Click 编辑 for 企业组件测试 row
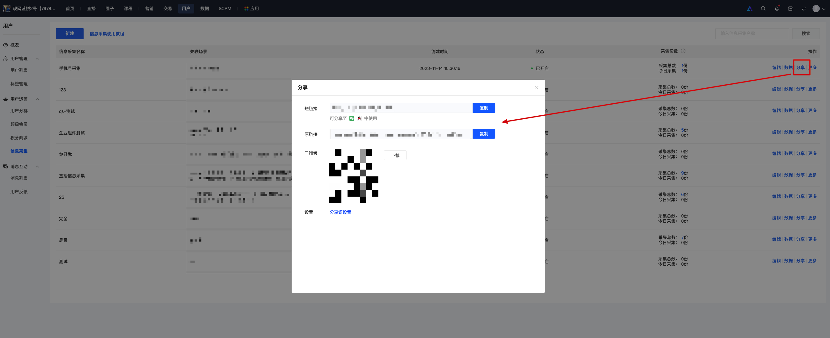Image resolution: width=830 pixels, height=338 pixels. coord(776,132)
